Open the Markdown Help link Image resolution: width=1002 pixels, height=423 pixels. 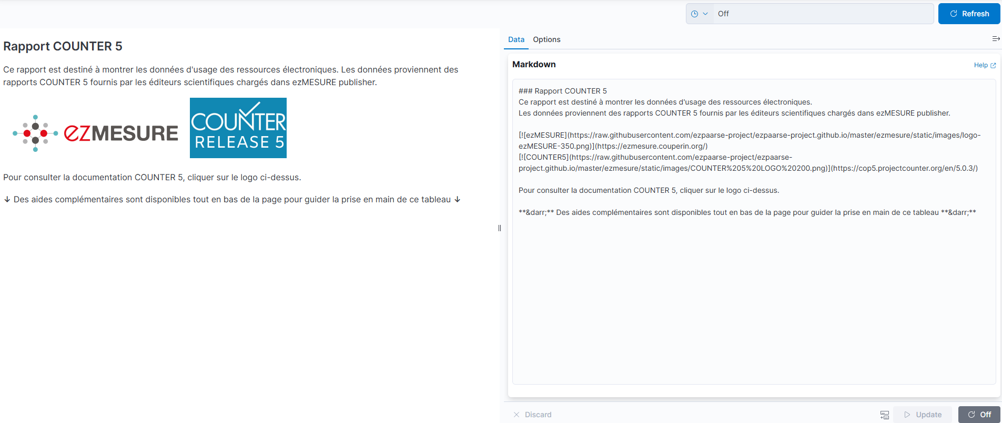pos(985,65)
